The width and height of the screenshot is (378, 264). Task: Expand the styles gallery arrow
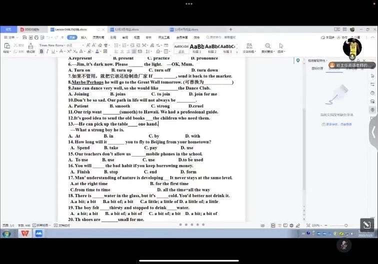pyautogui.click(x=237, y=51)
